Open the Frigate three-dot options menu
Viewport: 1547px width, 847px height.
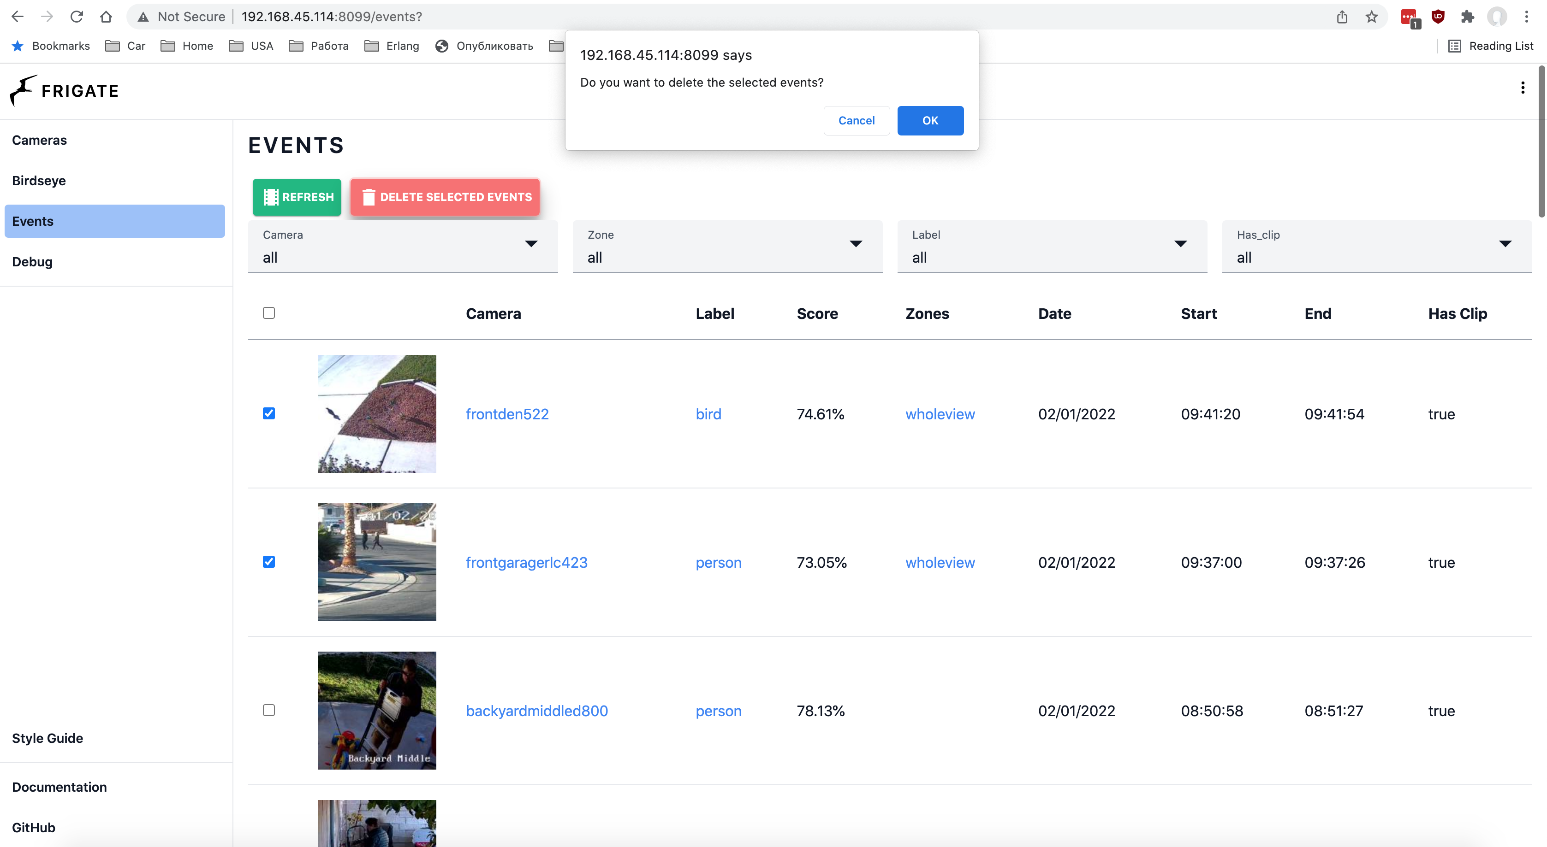1523,88
